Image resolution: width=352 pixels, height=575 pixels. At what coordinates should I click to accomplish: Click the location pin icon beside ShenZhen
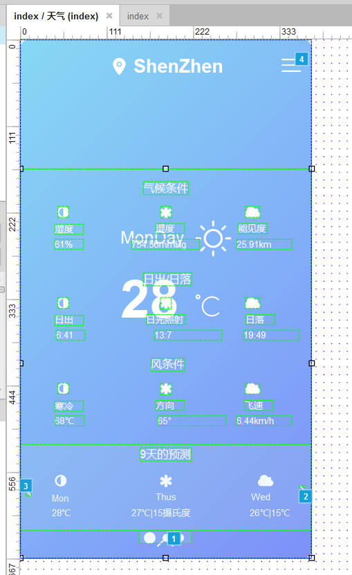[119, 66]
